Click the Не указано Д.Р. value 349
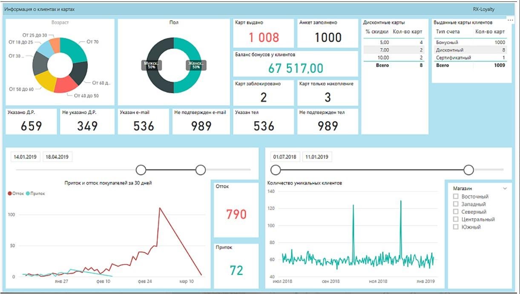Viewport: 520px width, 294px height. [87, 126]
